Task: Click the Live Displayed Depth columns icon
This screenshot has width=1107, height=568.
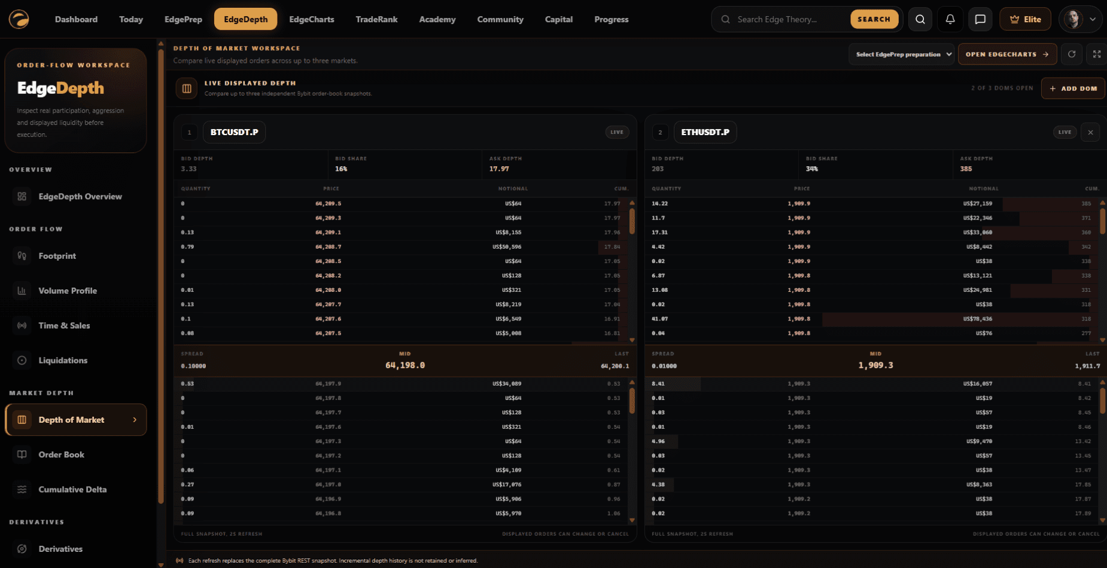Action: (187, 88)
